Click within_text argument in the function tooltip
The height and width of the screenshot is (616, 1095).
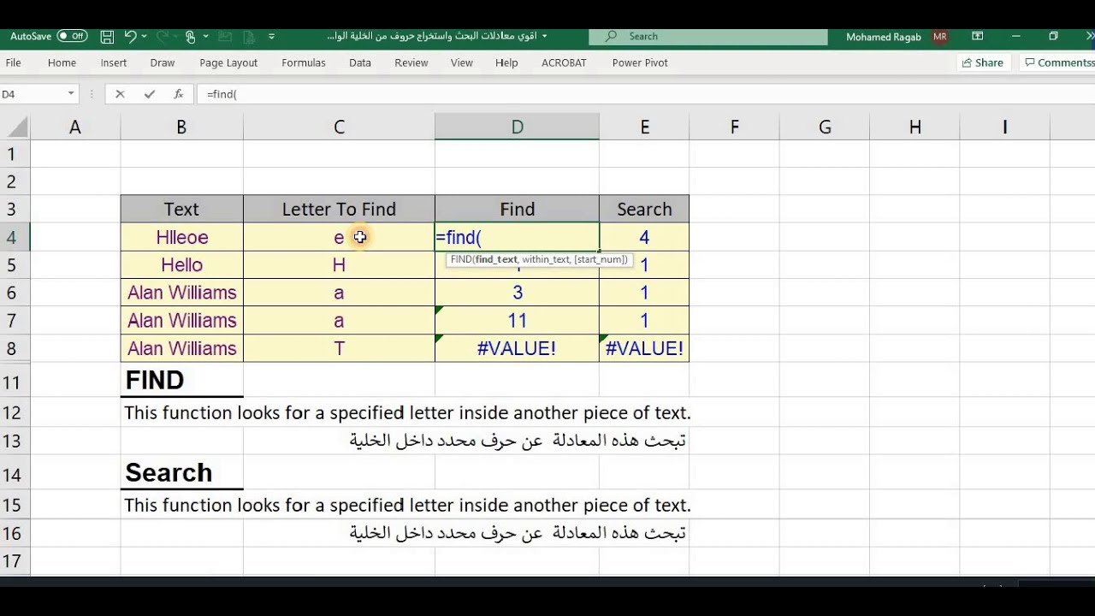(545, 259)
